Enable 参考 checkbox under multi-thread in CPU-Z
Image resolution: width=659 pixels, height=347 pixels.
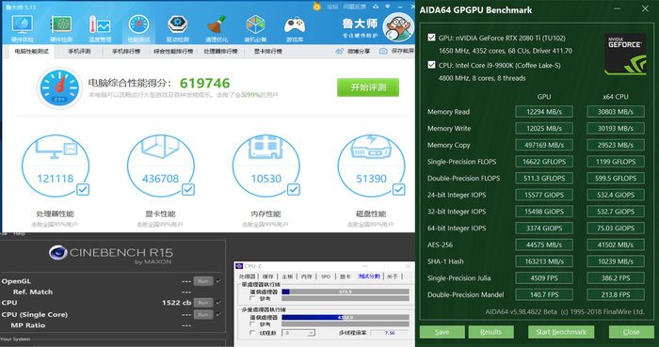pos(252,323)
